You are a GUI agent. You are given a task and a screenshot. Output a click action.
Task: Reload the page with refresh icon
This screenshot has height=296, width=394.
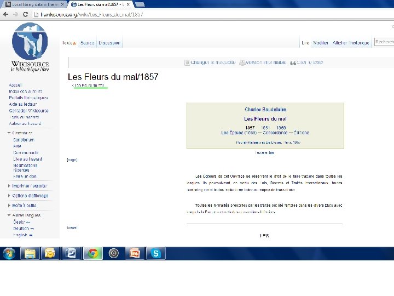25,14
